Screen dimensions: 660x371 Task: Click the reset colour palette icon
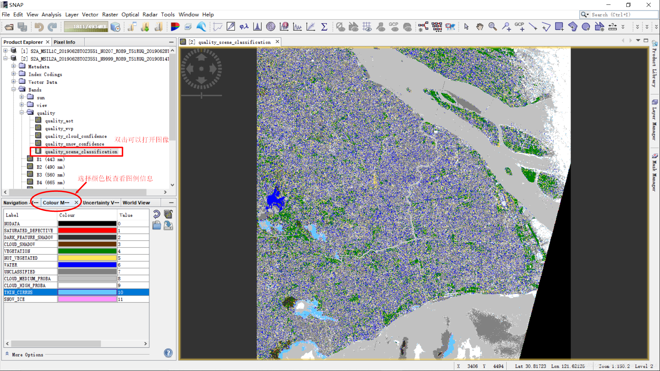tap(157, 214)
